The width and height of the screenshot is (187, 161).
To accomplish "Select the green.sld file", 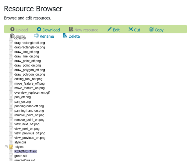I will point(21,156).
